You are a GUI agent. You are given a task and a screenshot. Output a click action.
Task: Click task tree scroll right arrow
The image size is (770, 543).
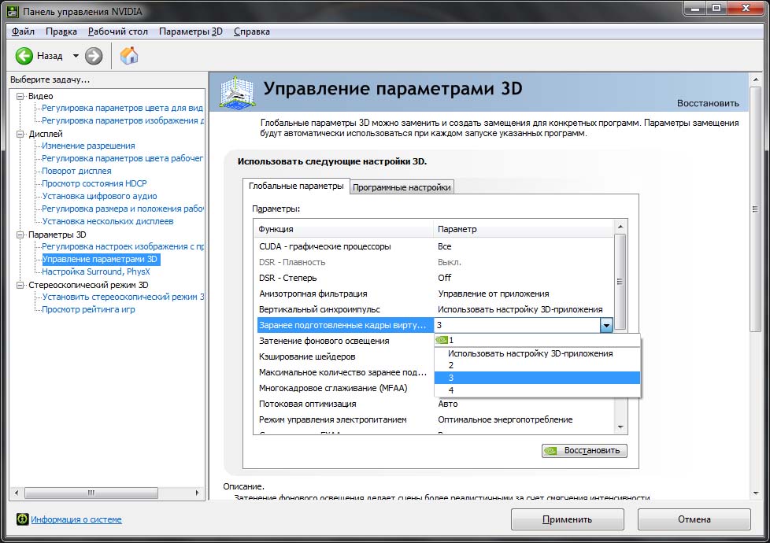[x=198, y=493]
